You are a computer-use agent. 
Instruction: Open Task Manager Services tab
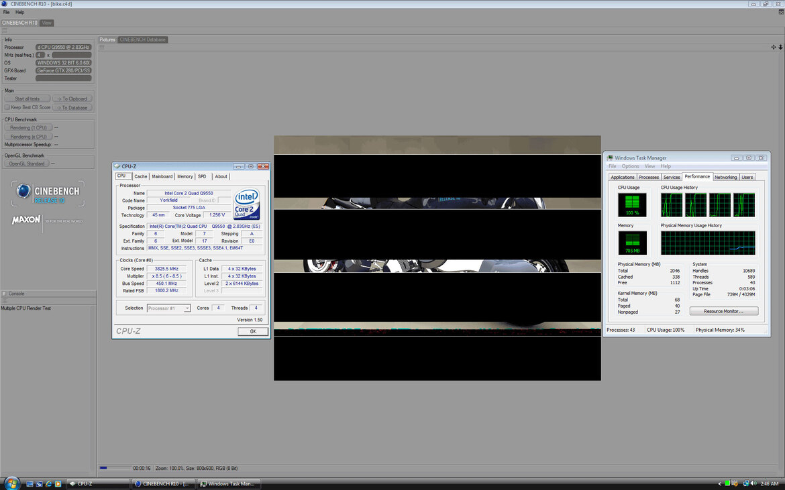click(672, 177)
